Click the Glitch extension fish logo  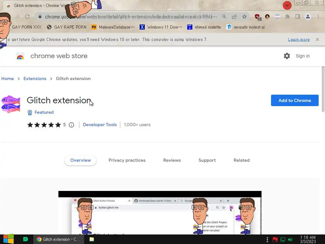[x=11, y=104]
